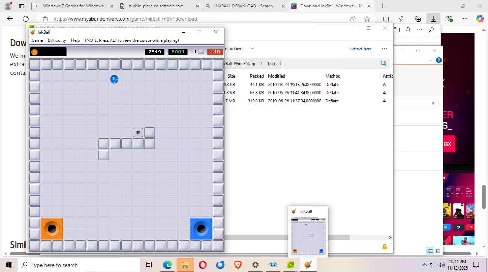Open the Game menu in InkBall
The width and height of the screenshot is (488, 272).
point(37,40)
